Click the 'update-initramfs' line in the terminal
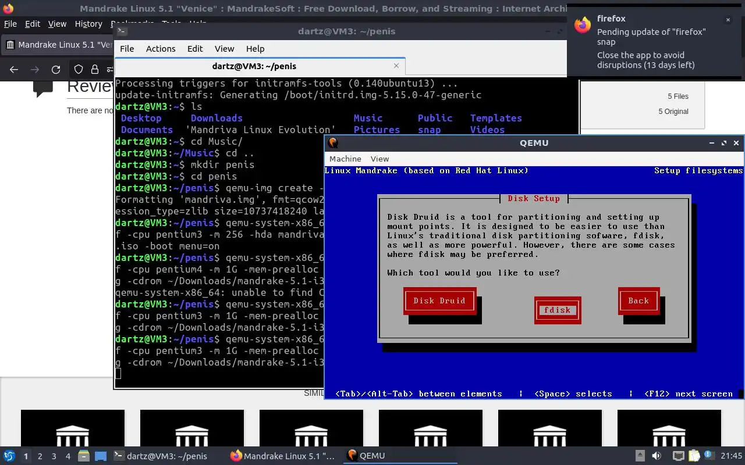 pyautogui.click(x=299, y=95)
